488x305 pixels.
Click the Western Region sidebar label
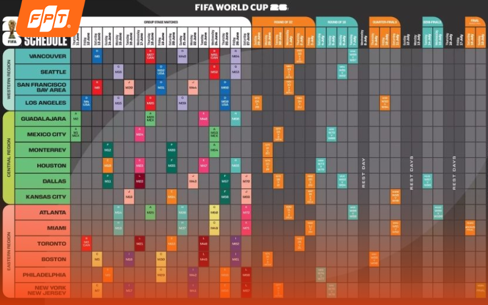[9, 79]
